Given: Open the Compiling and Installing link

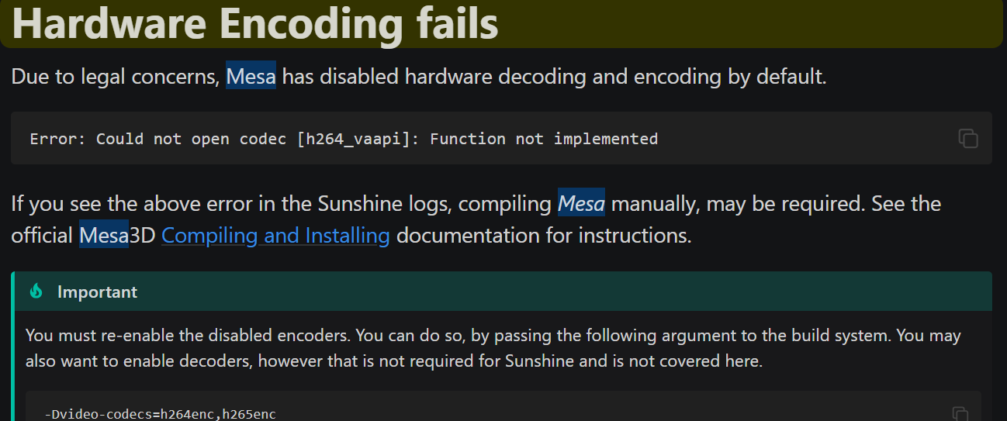Looking at the screenshot, I should click(275, 235).
